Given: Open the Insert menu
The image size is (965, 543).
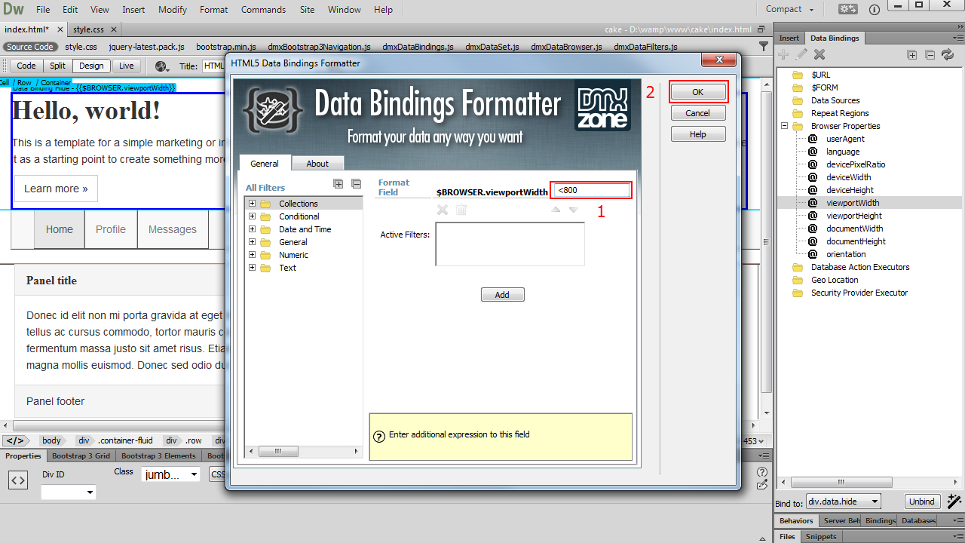Looking at the screenshot, I should pos(134,10).
